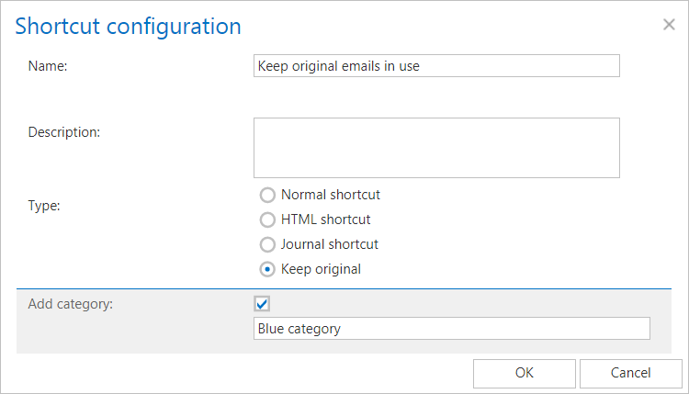Viewport: 689px width, 394px height.
Task: Click the "Journal shortcut" option text
Action: [330, 244]
